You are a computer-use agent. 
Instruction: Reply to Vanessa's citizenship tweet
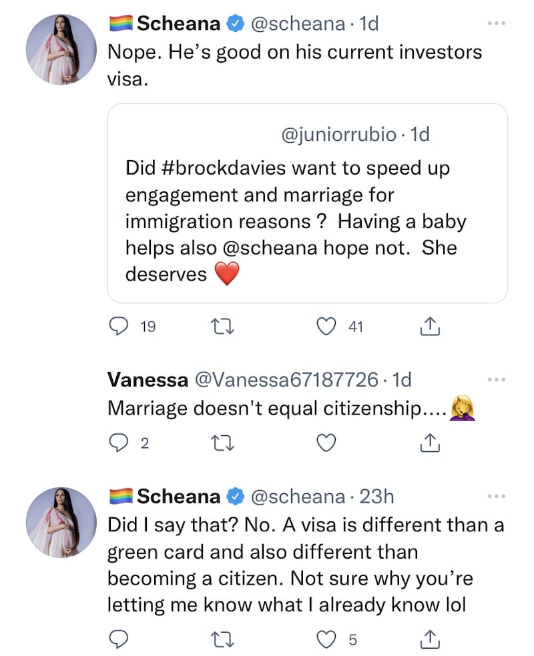[x=118, y=442]
